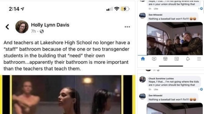
Task: Open the Marketplace storefront icon
Action: pyautogui.click(x=165, y=59)
